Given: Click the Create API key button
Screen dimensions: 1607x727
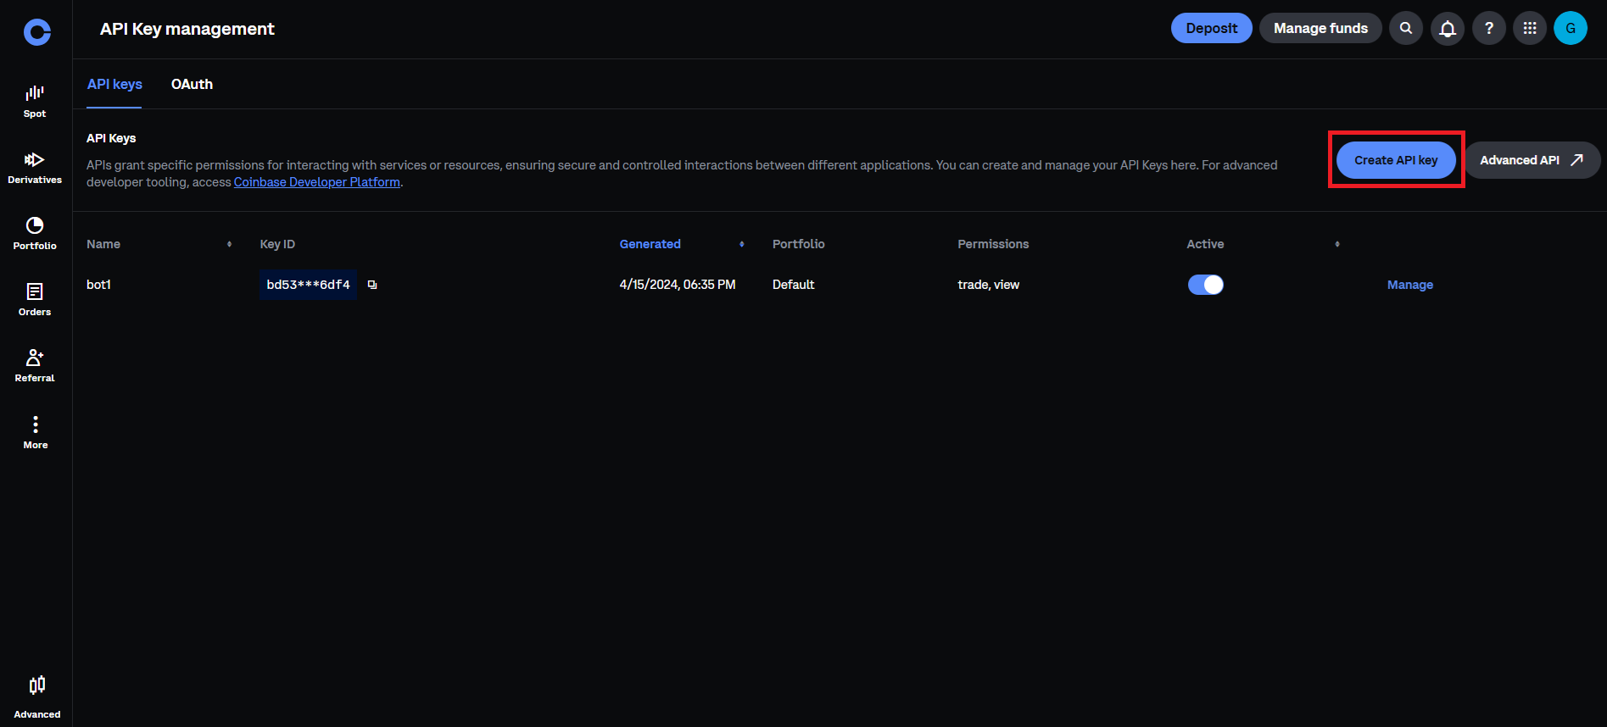Looking at the screenshot, I should click(x=1396, y=160).
